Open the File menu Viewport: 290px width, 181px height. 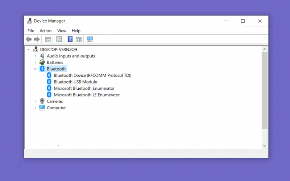coord(31,31)
